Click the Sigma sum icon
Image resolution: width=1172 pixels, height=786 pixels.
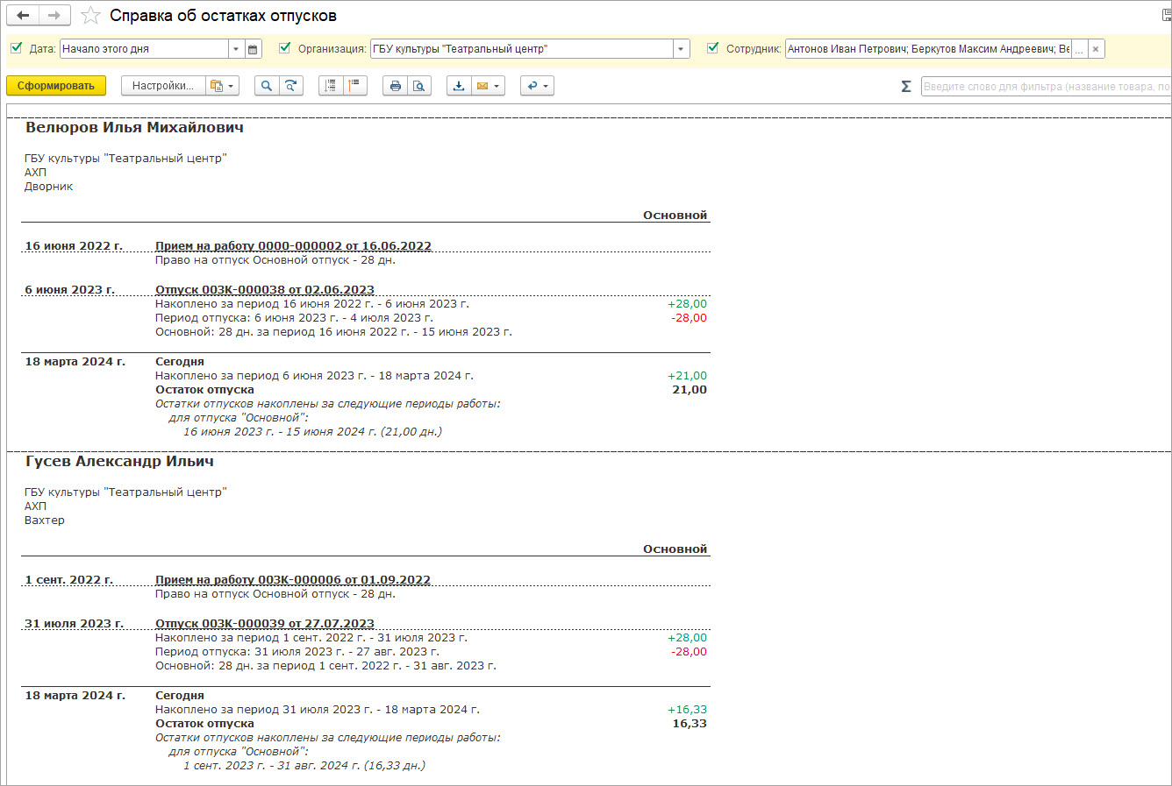point(906,86)
